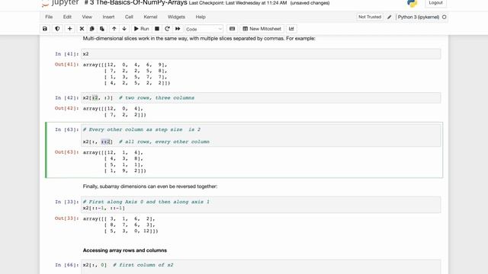Open the command palette keyboard icon
This screenshot has height=274, width=488.
pos(232,29)
